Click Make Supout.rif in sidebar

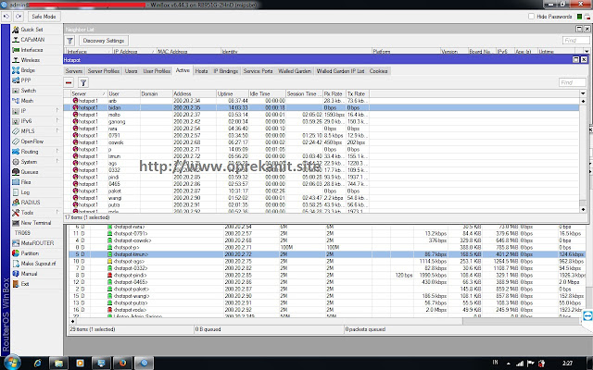(x=38, y=264)
